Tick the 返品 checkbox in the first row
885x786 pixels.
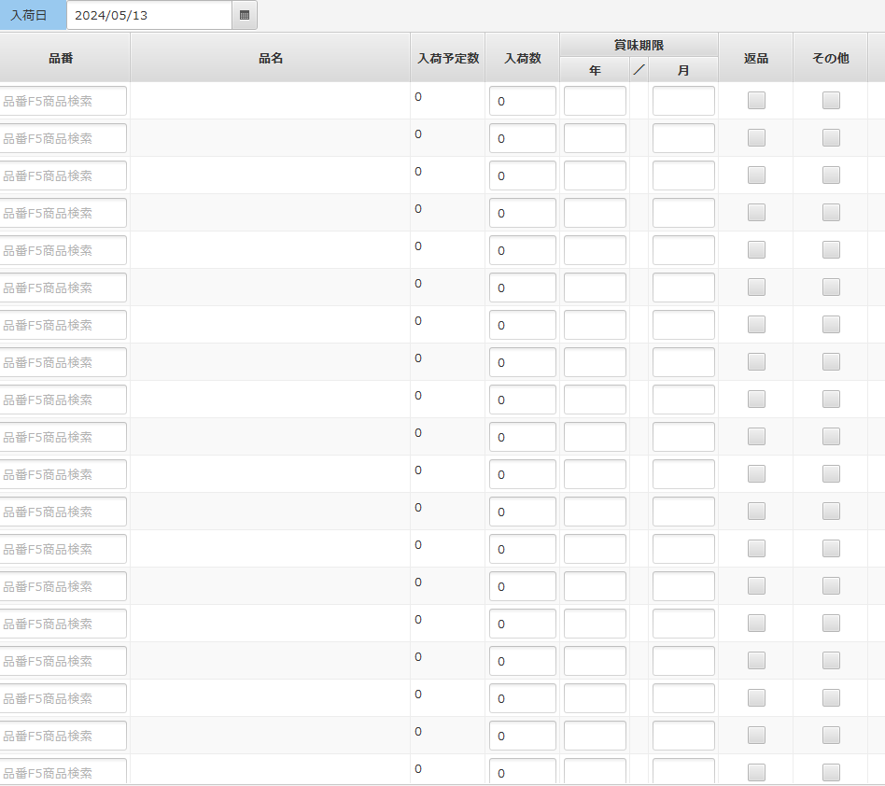click(x=756, y=101)
